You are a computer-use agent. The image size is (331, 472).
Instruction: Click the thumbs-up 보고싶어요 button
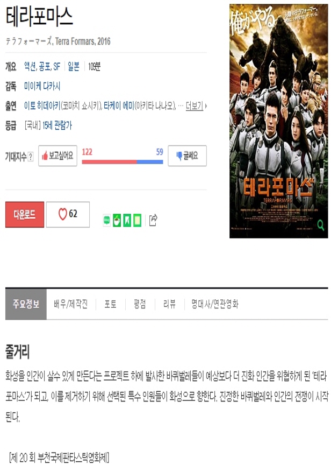coord(57,156)
